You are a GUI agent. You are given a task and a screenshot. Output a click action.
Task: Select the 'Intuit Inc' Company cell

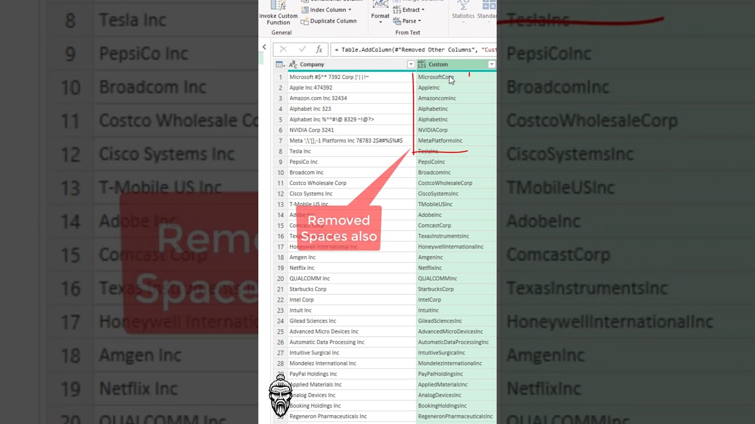tap(352, 310)
